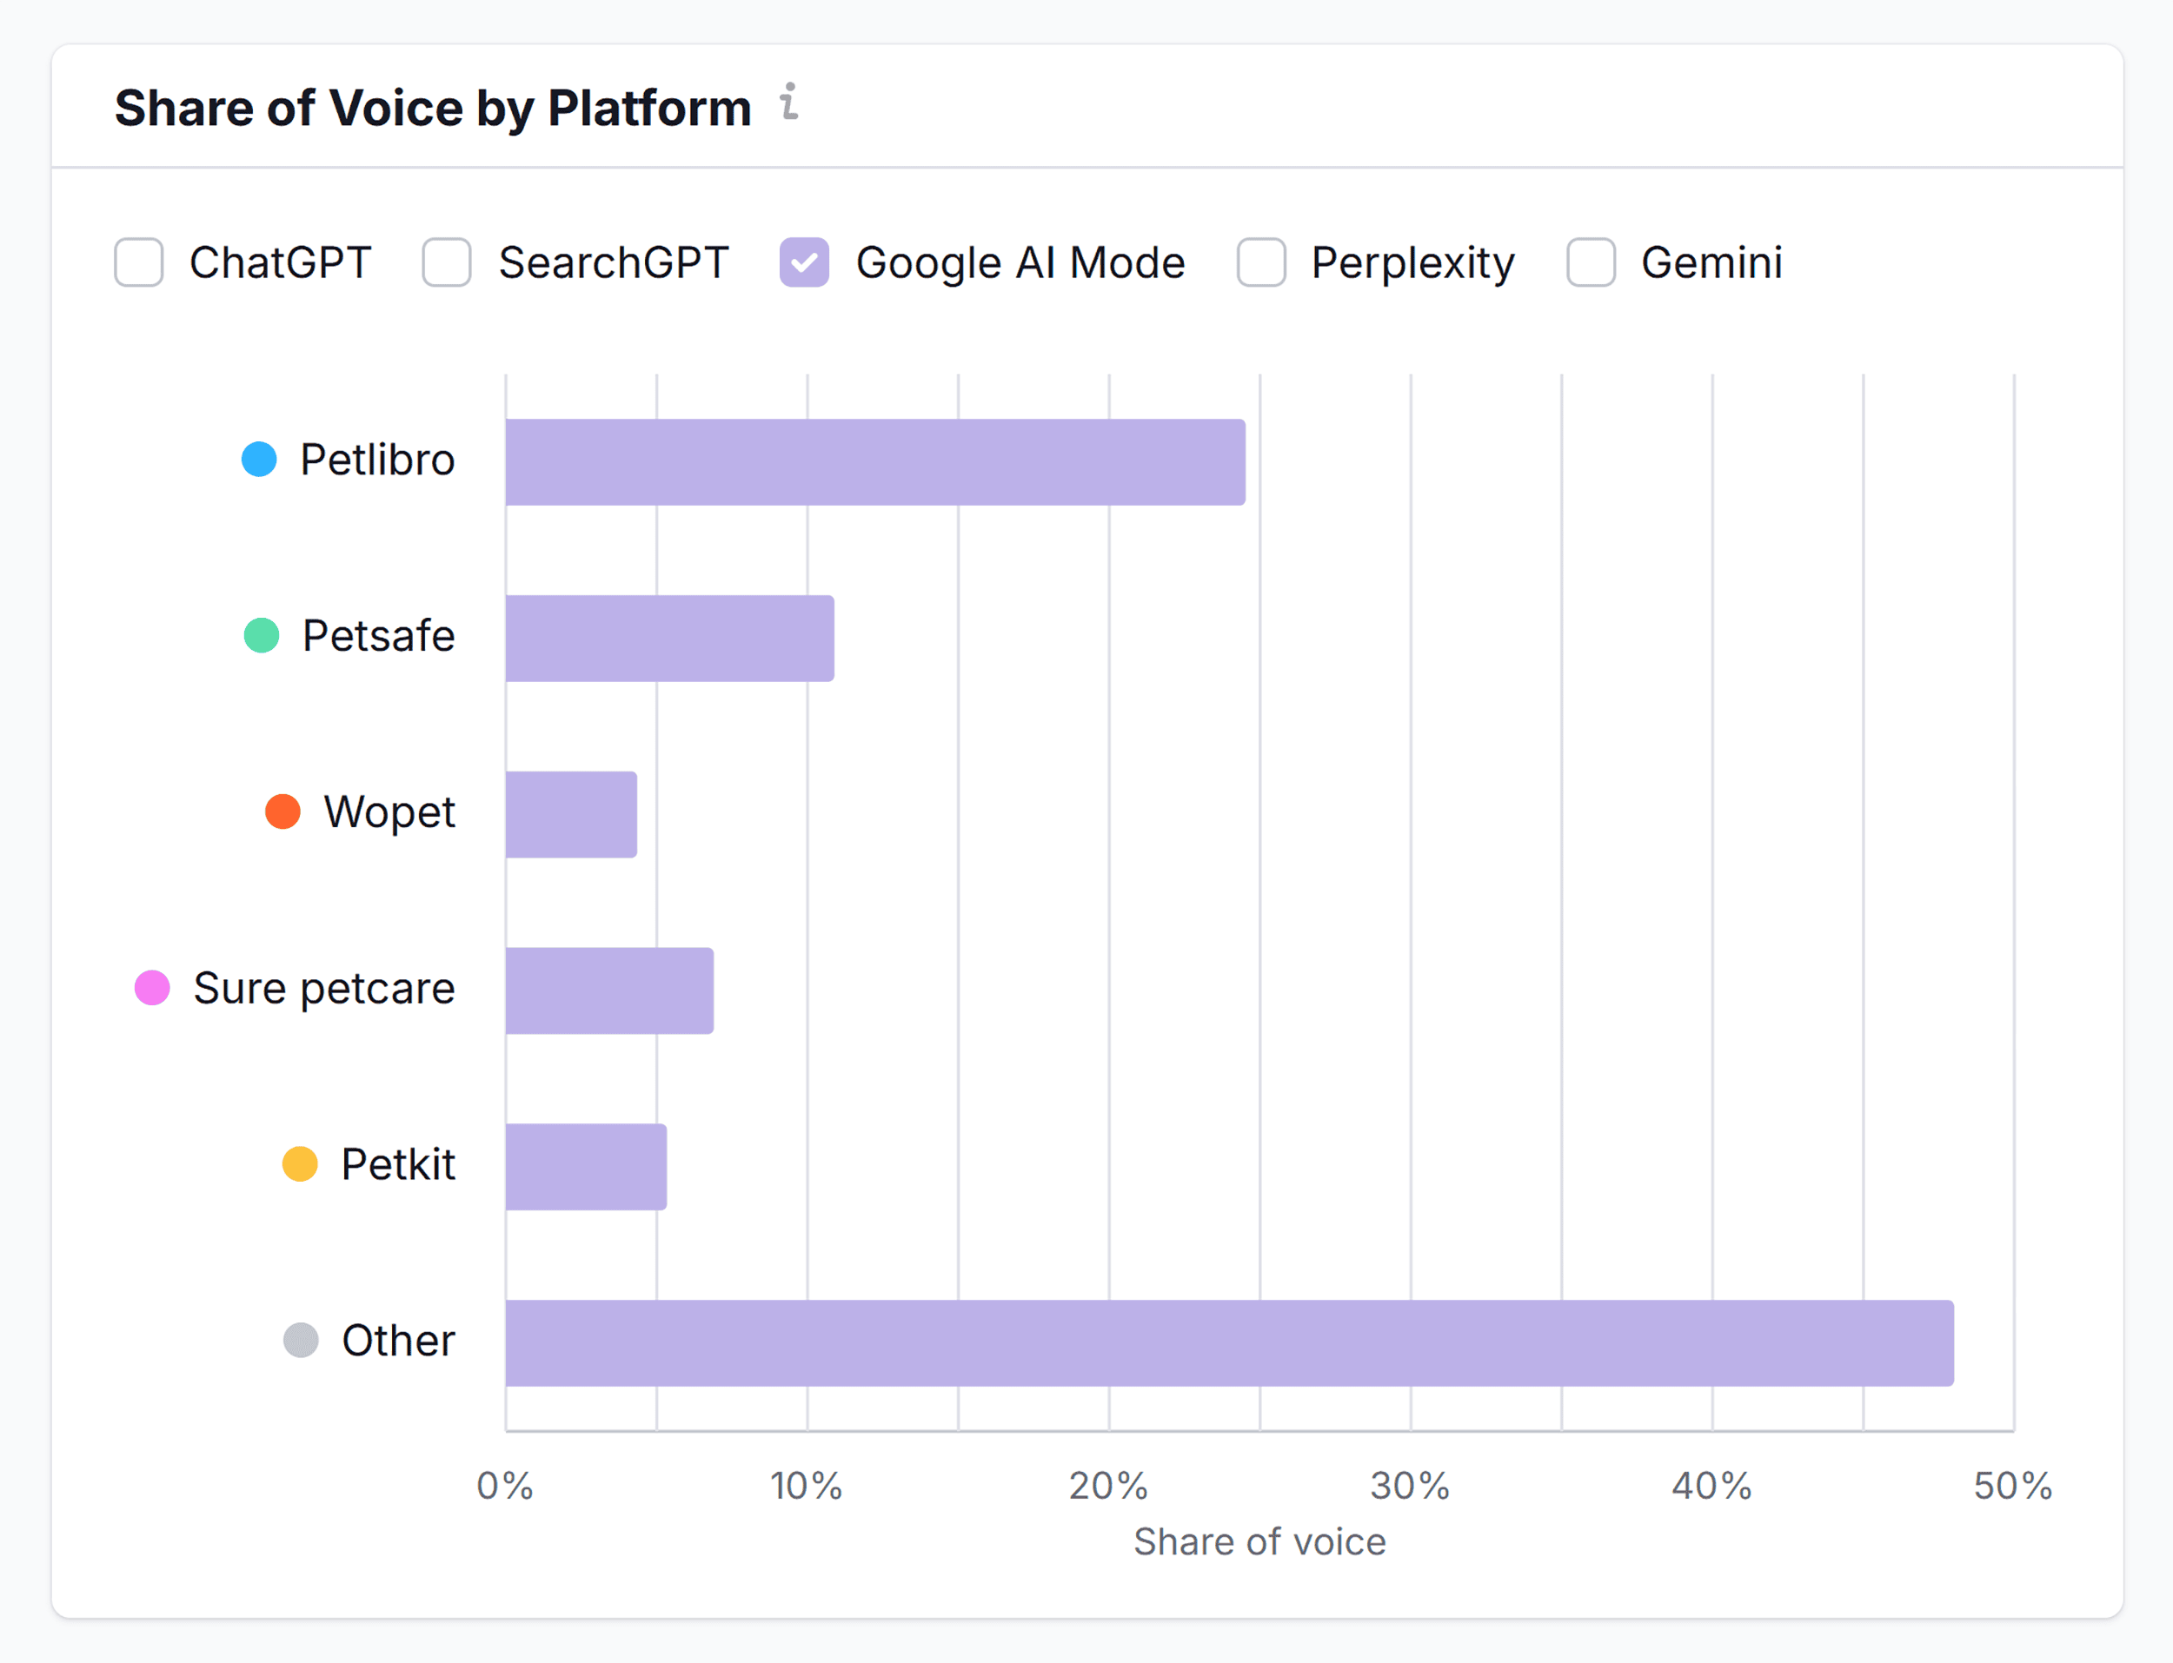Disable the Google AI Mode checkbox
This screenshot has height=1663, width=2173.
pos(807,262)
